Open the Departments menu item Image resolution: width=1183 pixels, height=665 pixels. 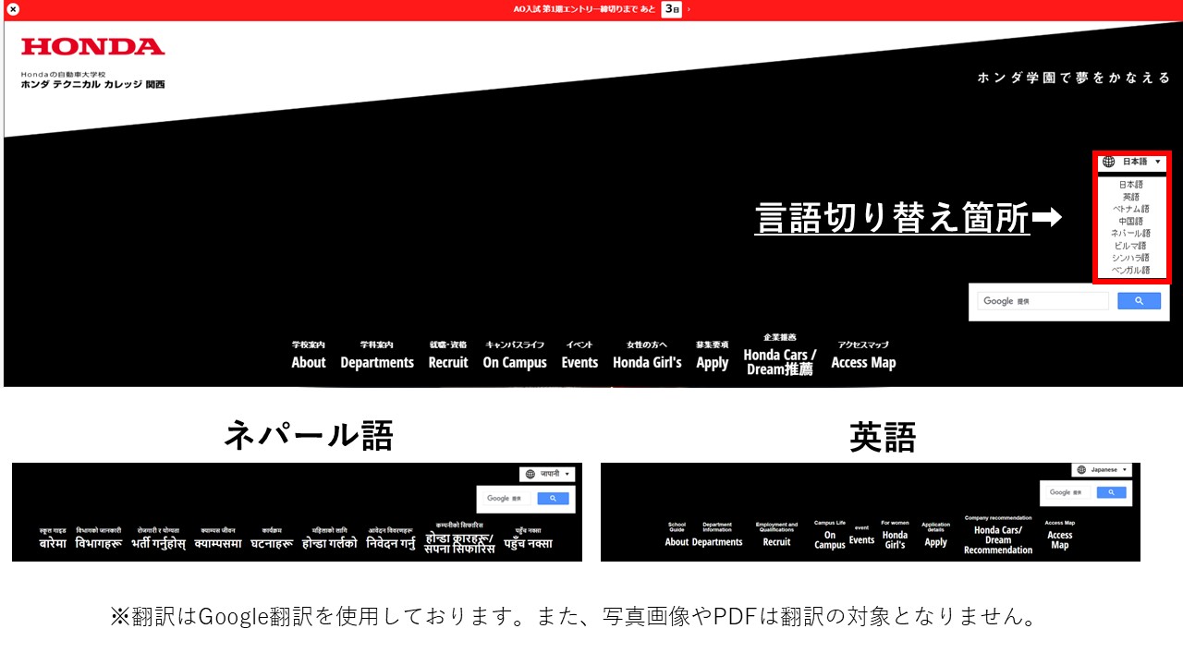point(377,362)
